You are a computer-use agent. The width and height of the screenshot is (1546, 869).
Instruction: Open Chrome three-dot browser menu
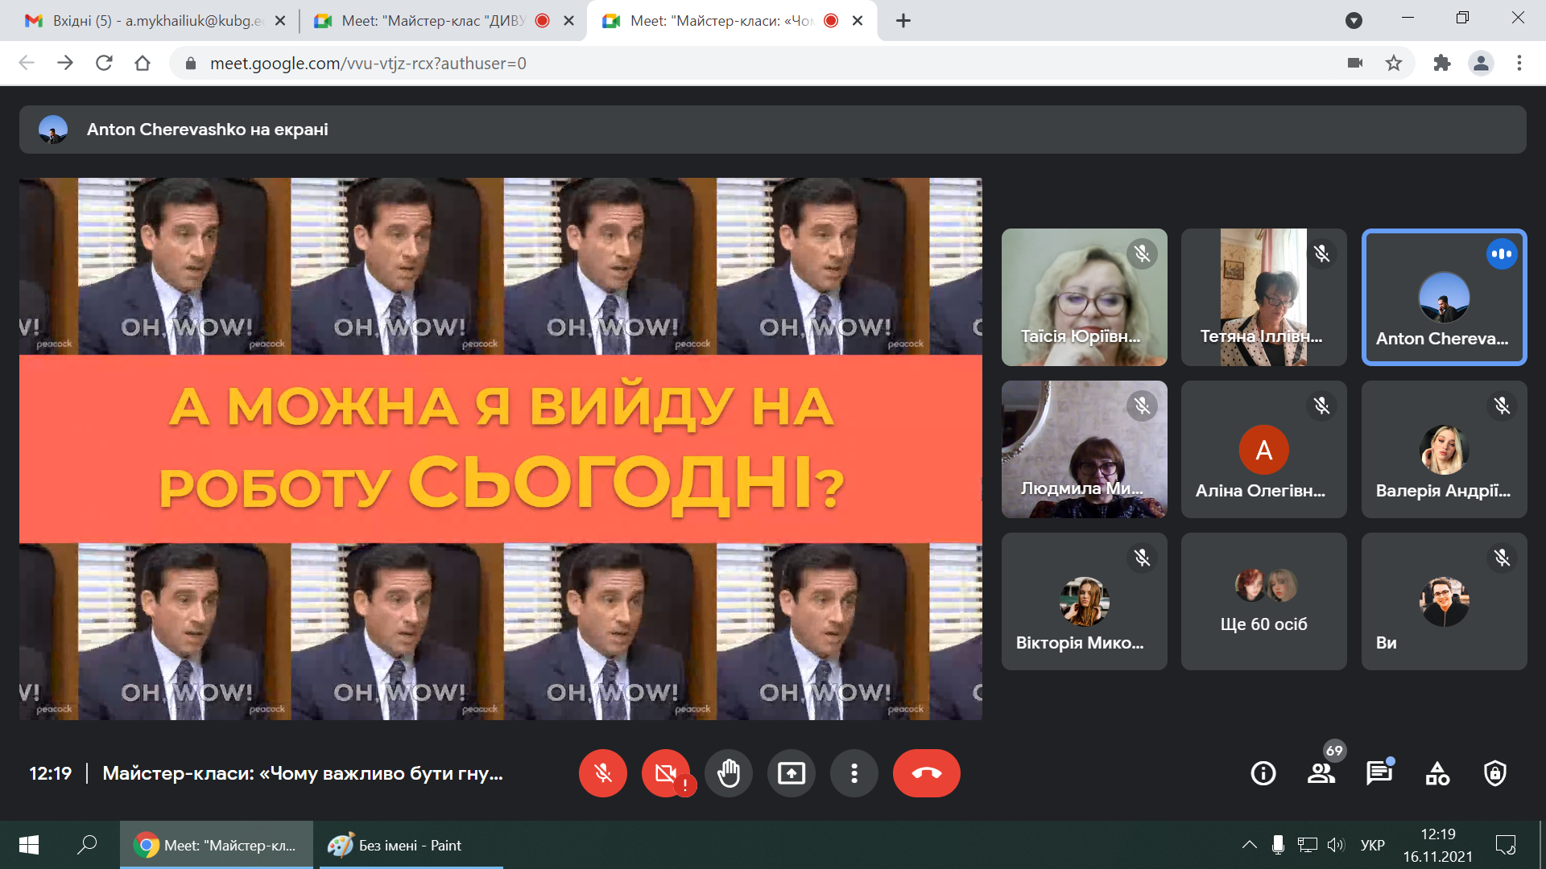pos(1519,63)
